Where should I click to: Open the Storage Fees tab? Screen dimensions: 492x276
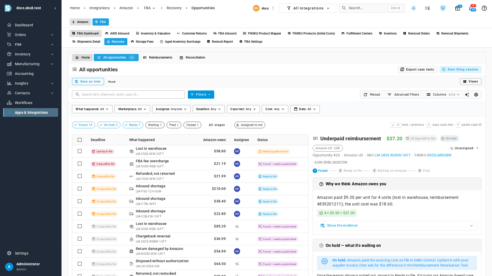click(142, 42)
